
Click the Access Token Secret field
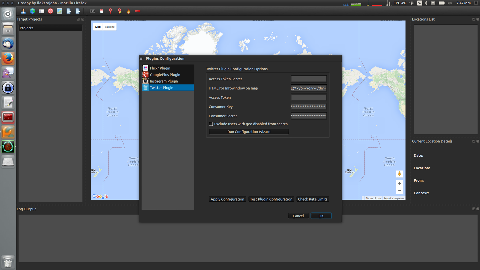point(309,79)
